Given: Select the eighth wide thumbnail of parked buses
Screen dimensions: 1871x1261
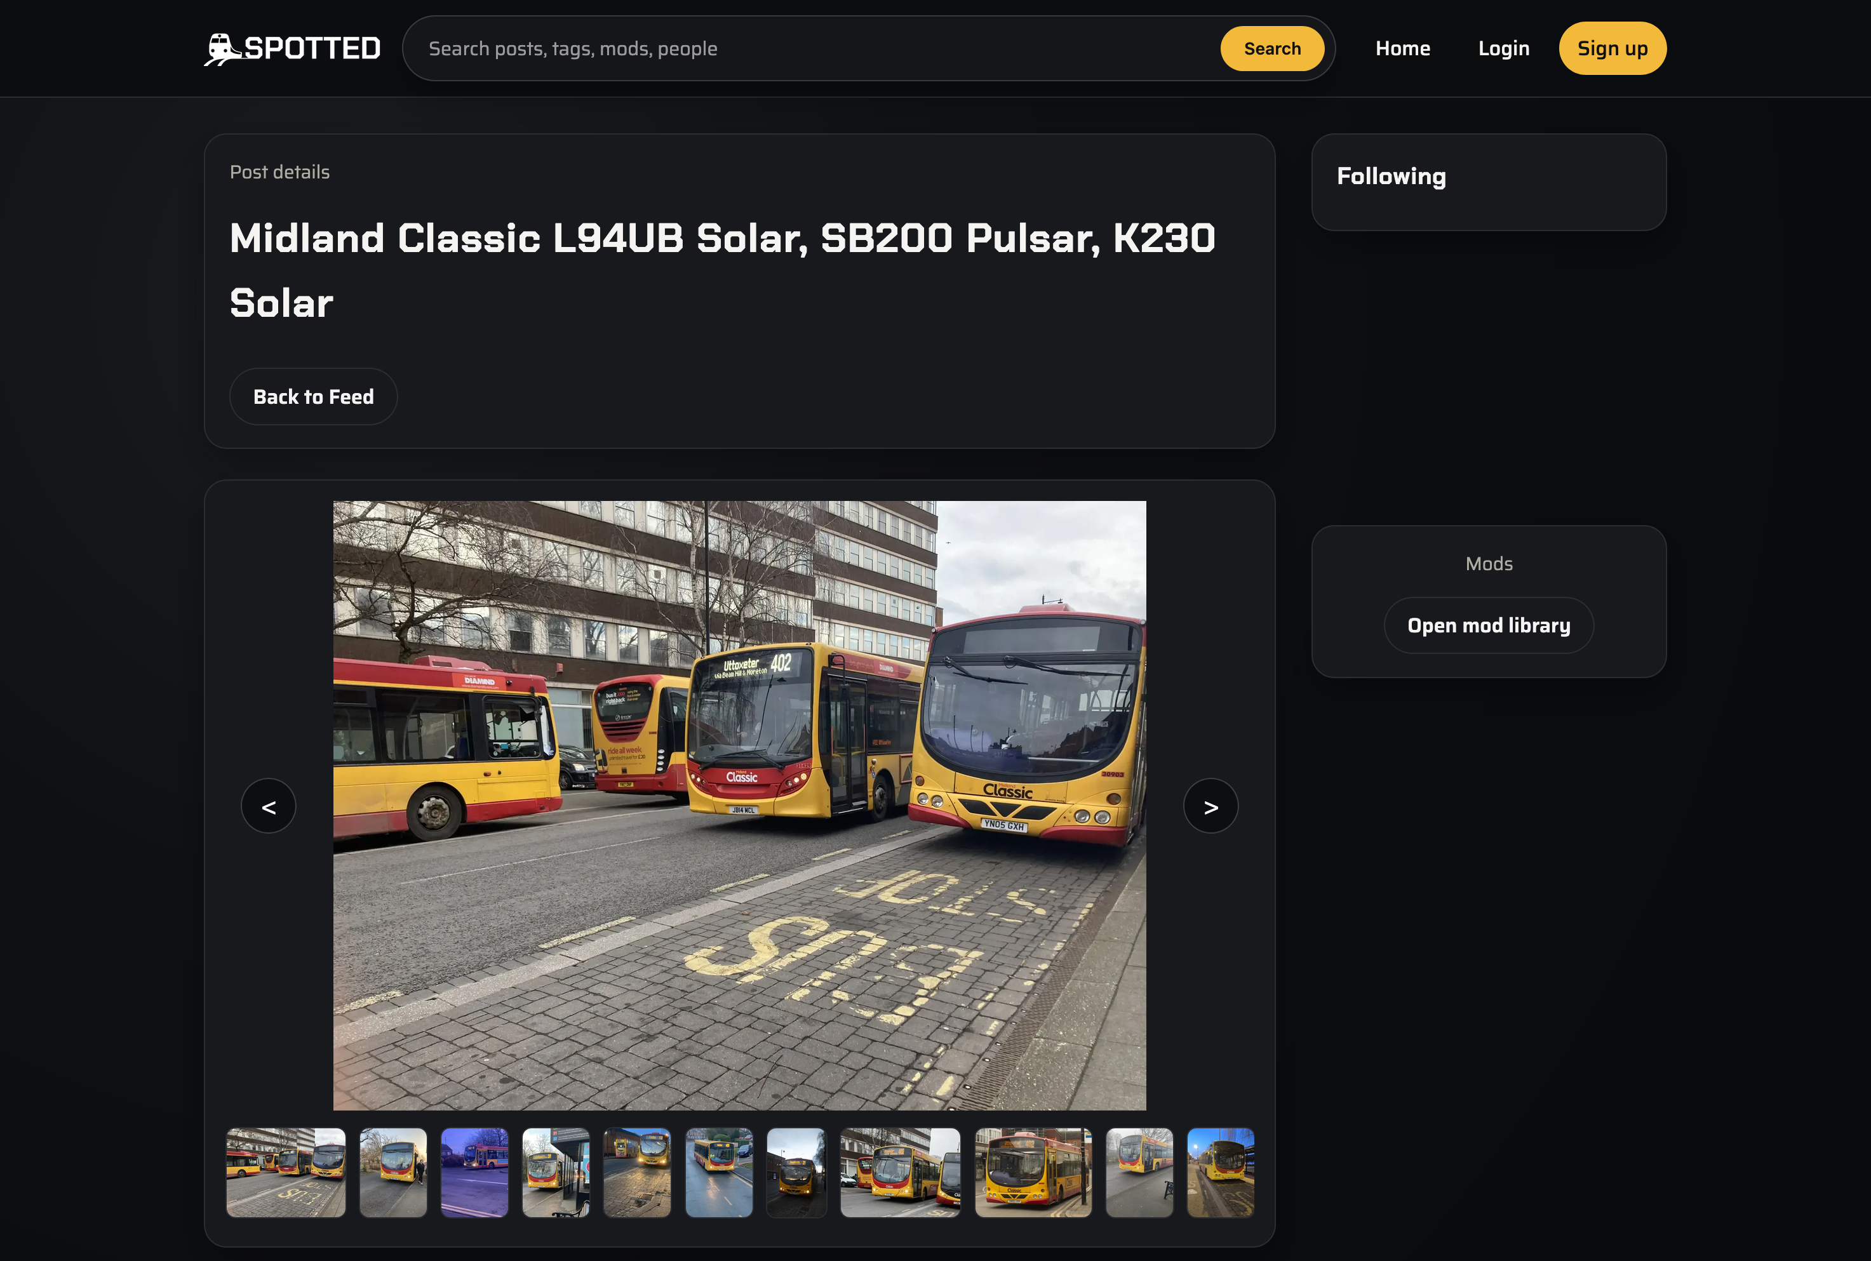Looking at the screenshot, I should pos(900,1171).
